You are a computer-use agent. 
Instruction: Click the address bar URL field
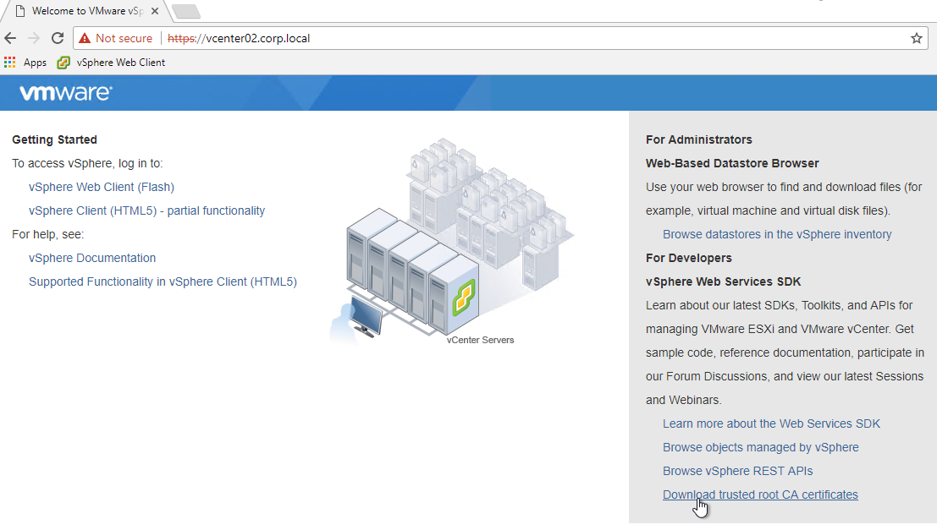coord(508,38)
